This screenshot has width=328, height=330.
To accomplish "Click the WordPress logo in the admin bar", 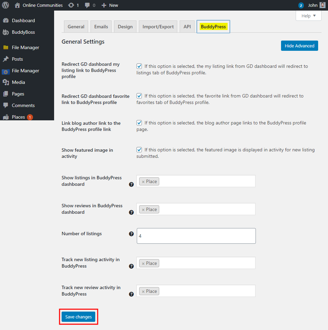I will (5, 5).
